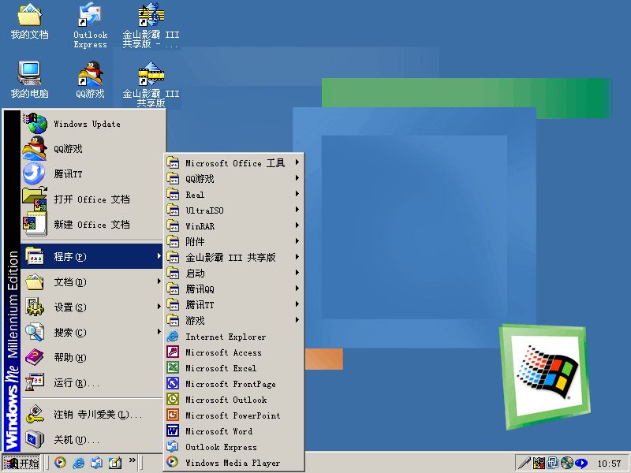This screenshot has width=631, height=473.
Task: Click the notepad quick launch icon
Action: [114, 463]
